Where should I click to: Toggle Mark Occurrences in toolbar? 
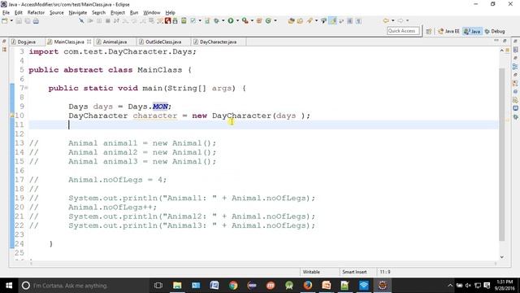tap(332, 21)
